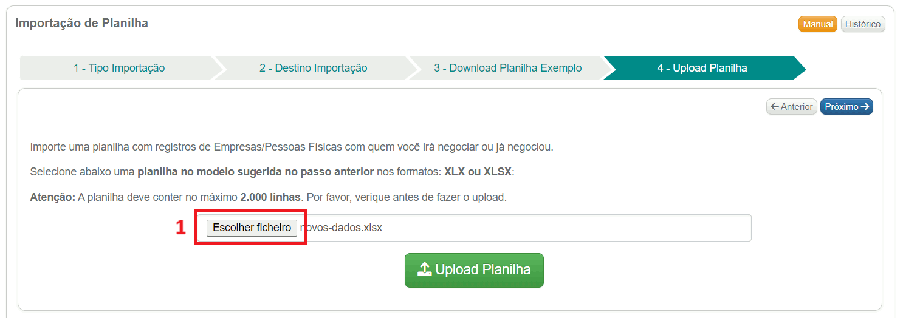Screen dimensions: 903x318
Task: Click the Escolher ficheiro button
Action: pyautogui.click(x=252, y=228)
